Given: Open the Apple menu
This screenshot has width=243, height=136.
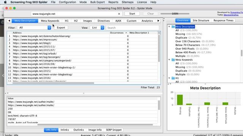Looking at the screenshot, I should 5,2.
